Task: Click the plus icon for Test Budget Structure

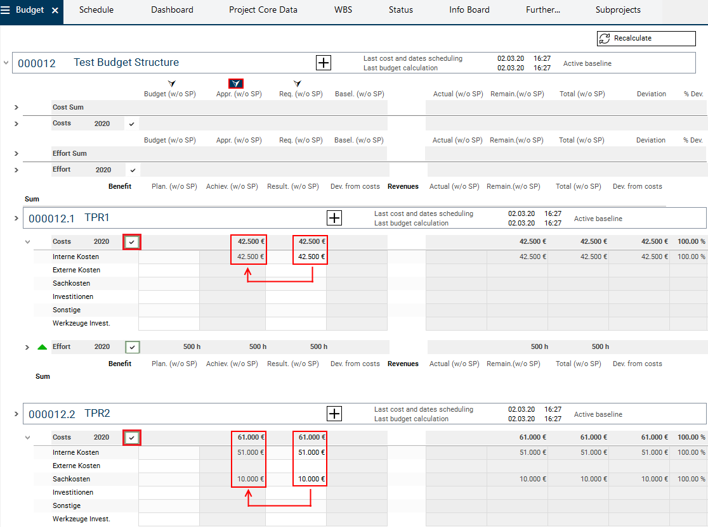Action: coord(324,63)
